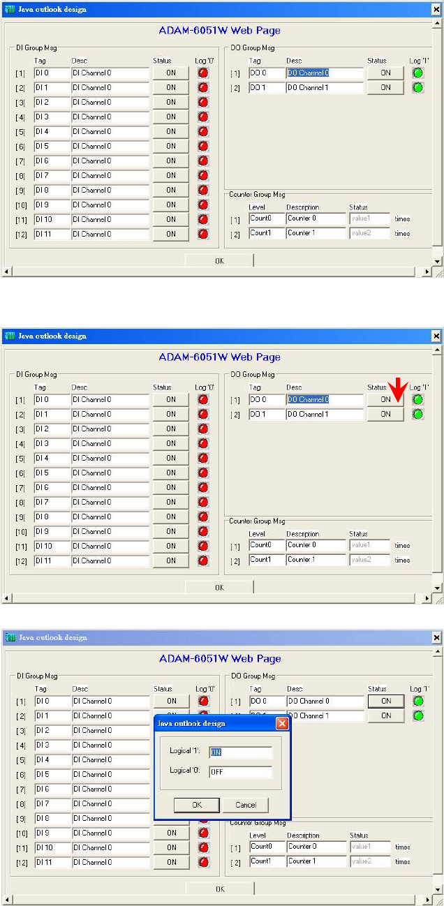In middle window, click red LED of DI 10
Image resolution: width=444 pixels, height=906 pixels.
click(203, 546)
